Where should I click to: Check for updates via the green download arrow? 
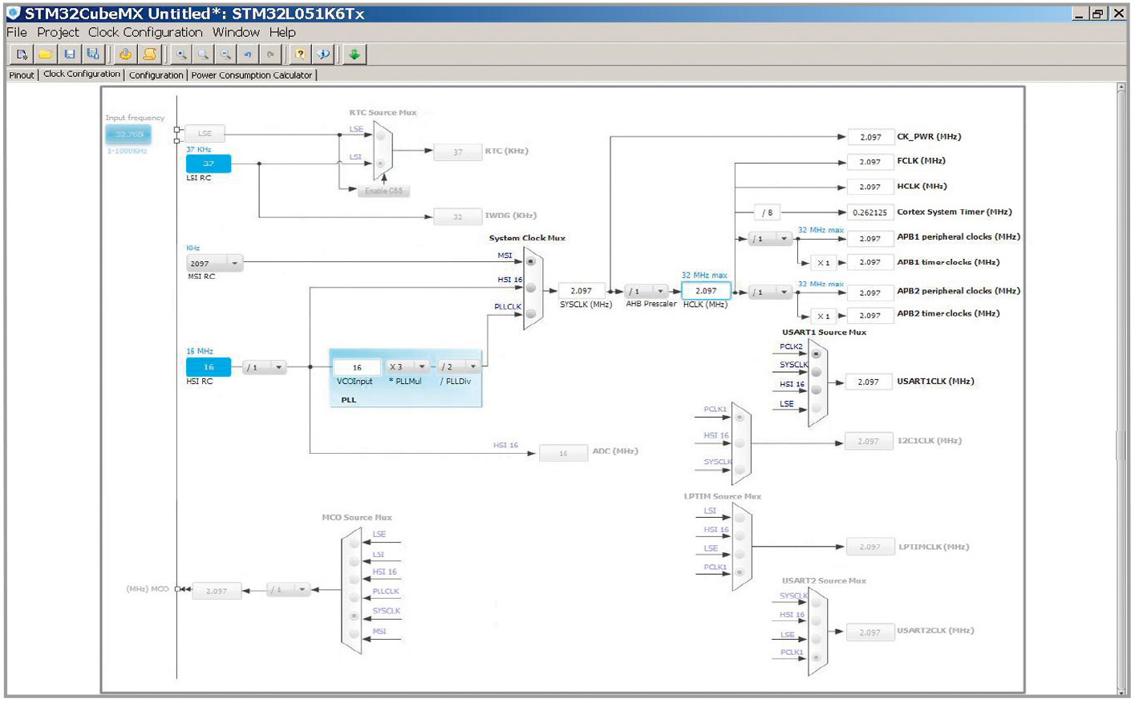click(354, 55)
